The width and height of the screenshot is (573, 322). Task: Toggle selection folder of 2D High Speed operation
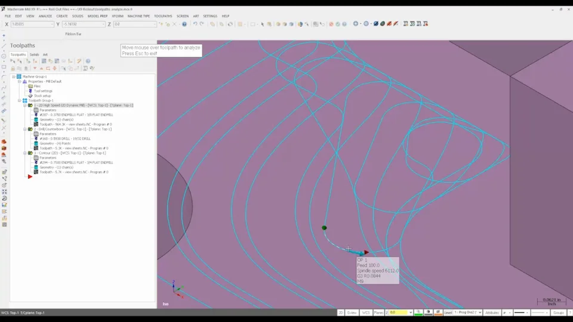(x=30, y=105)
